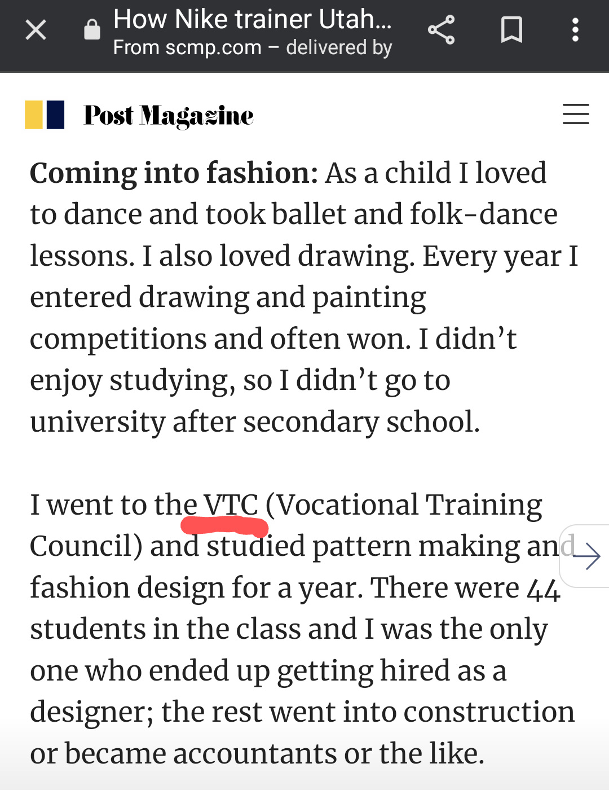
Task: Tap the word 'university' in first paragraph
Action: click(x=98, y=422)
